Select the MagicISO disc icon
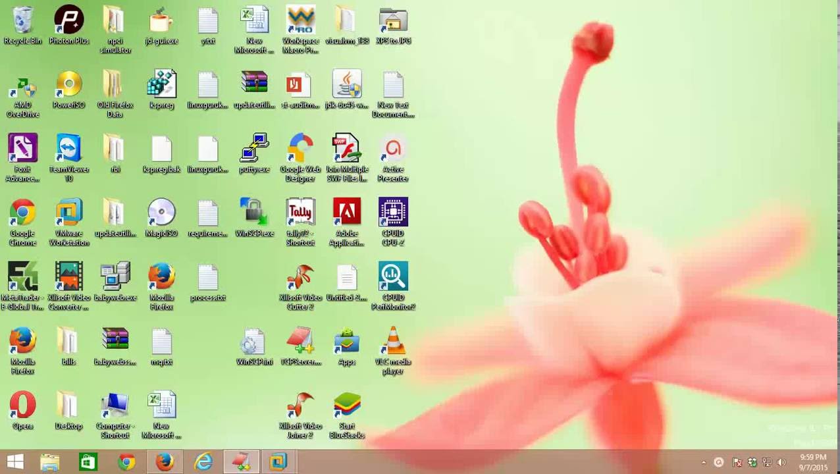 (161, 213)
